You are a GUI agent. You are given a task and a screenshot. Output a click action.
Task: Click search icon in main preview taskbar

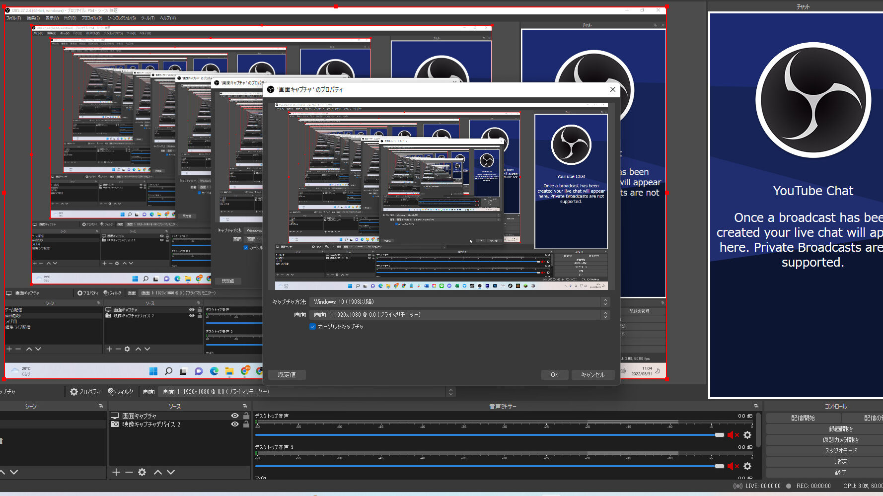tap(168, 371)
